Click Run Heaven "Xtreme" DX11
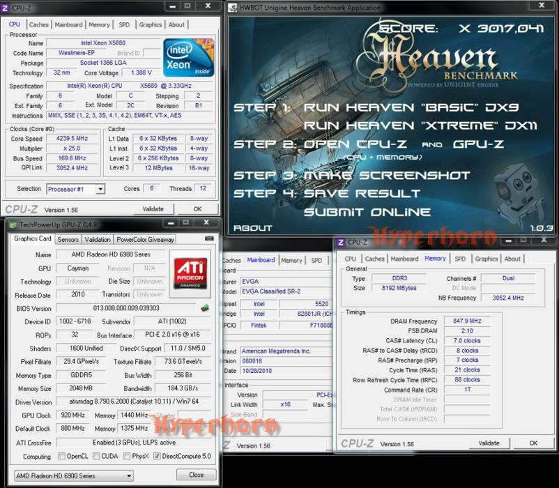559x488 pixels. click(420, 125)
